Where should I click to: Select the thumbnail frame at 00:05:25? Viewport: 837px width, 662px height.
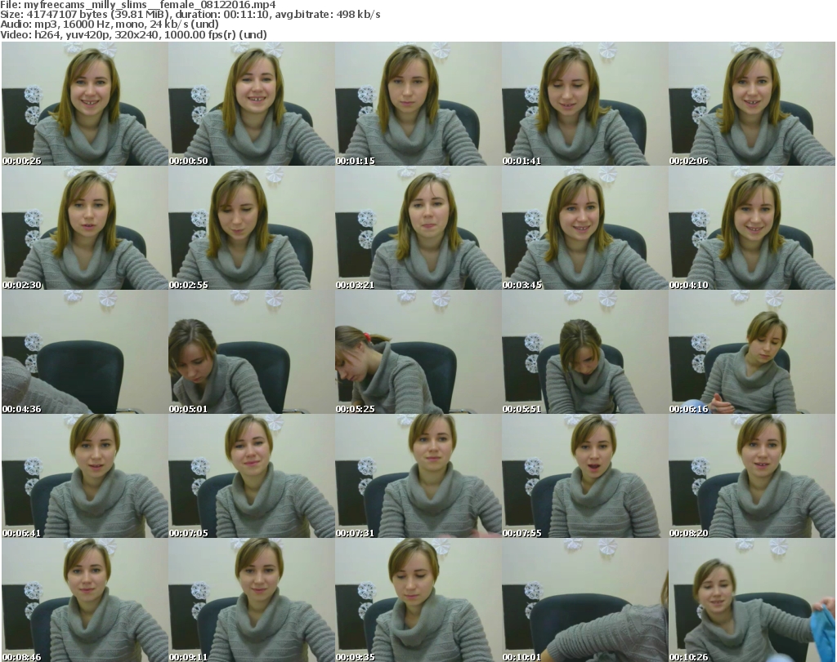(418, 353)
